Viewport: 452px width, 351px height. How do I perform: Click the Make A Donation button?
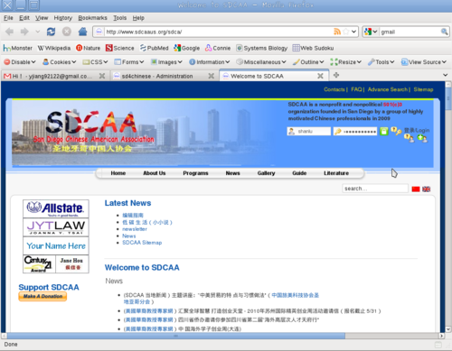click(x=42, y=296)
